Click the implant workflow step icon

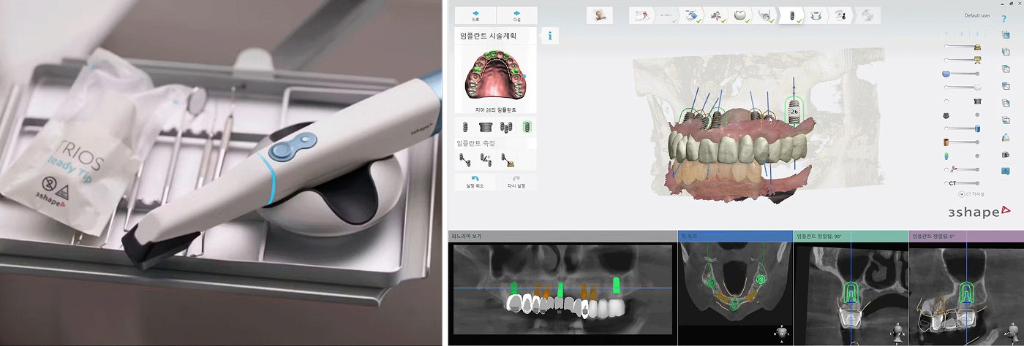[x=791, y=15]
